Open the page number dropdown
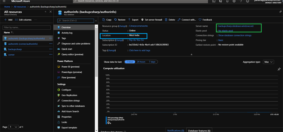 tap(14, 127)
